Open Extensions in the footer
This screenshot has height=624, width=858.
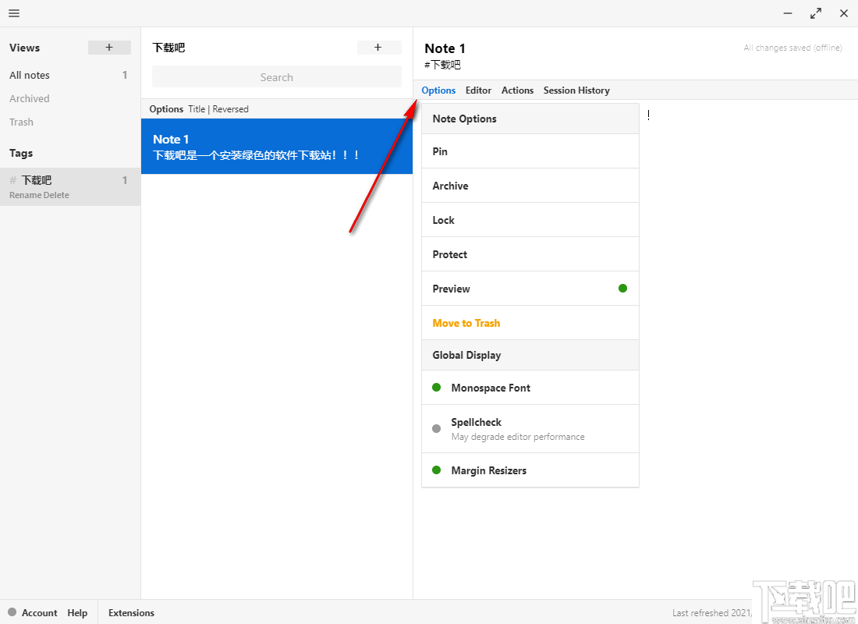tap(131, 613)
